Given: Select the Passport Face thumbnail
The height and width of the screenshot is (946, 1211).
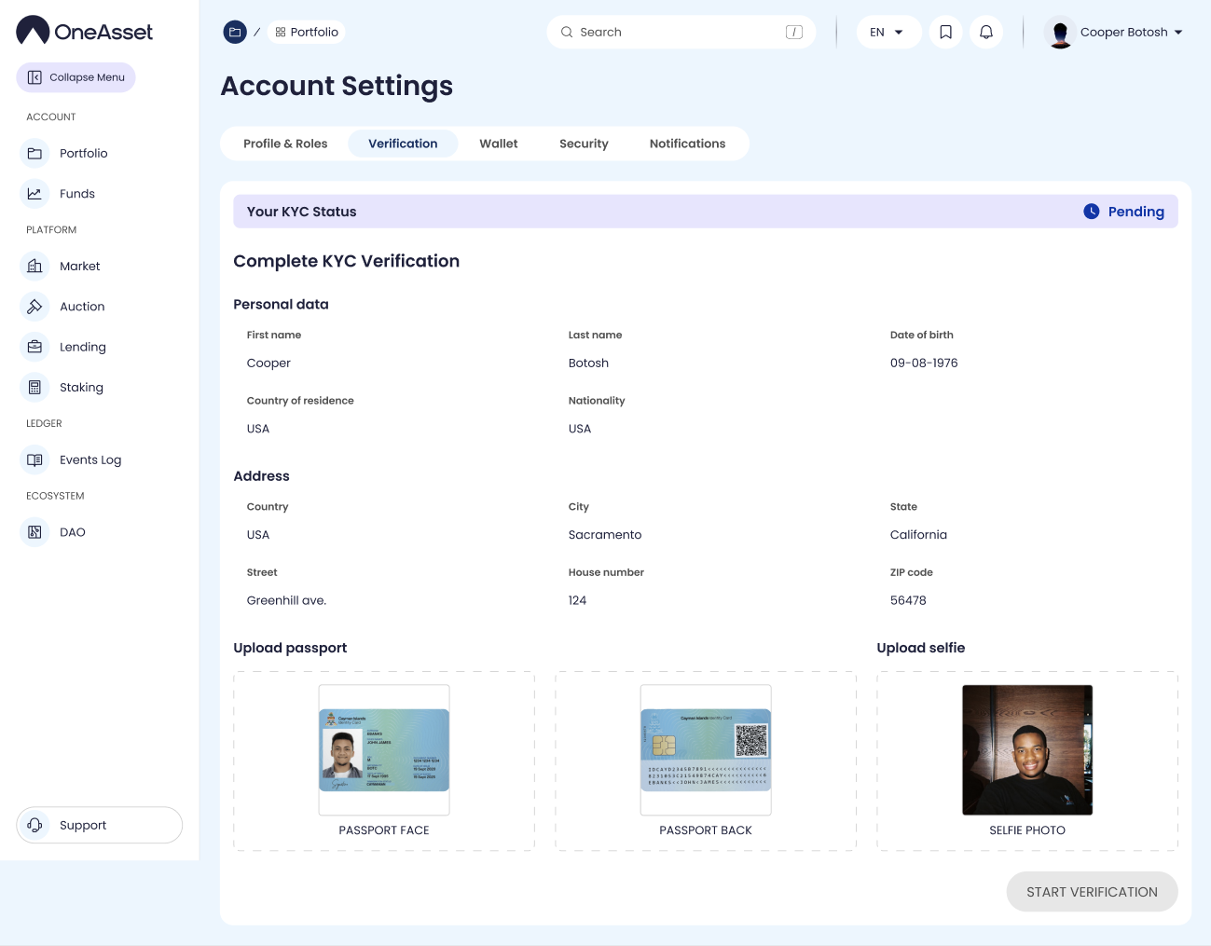Looking at the screenshot, I should (384, 750).
